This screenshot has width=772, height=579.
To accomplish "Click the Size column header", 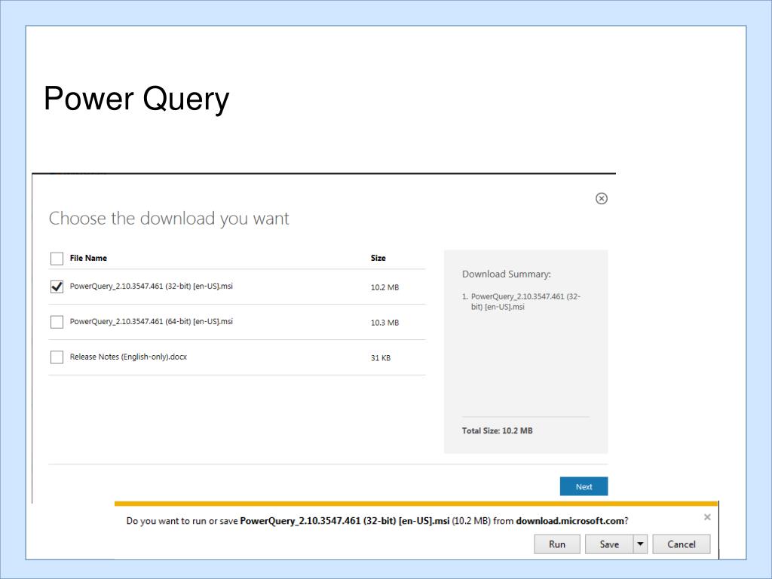I will pyautogui.click(x=378, y=258).
